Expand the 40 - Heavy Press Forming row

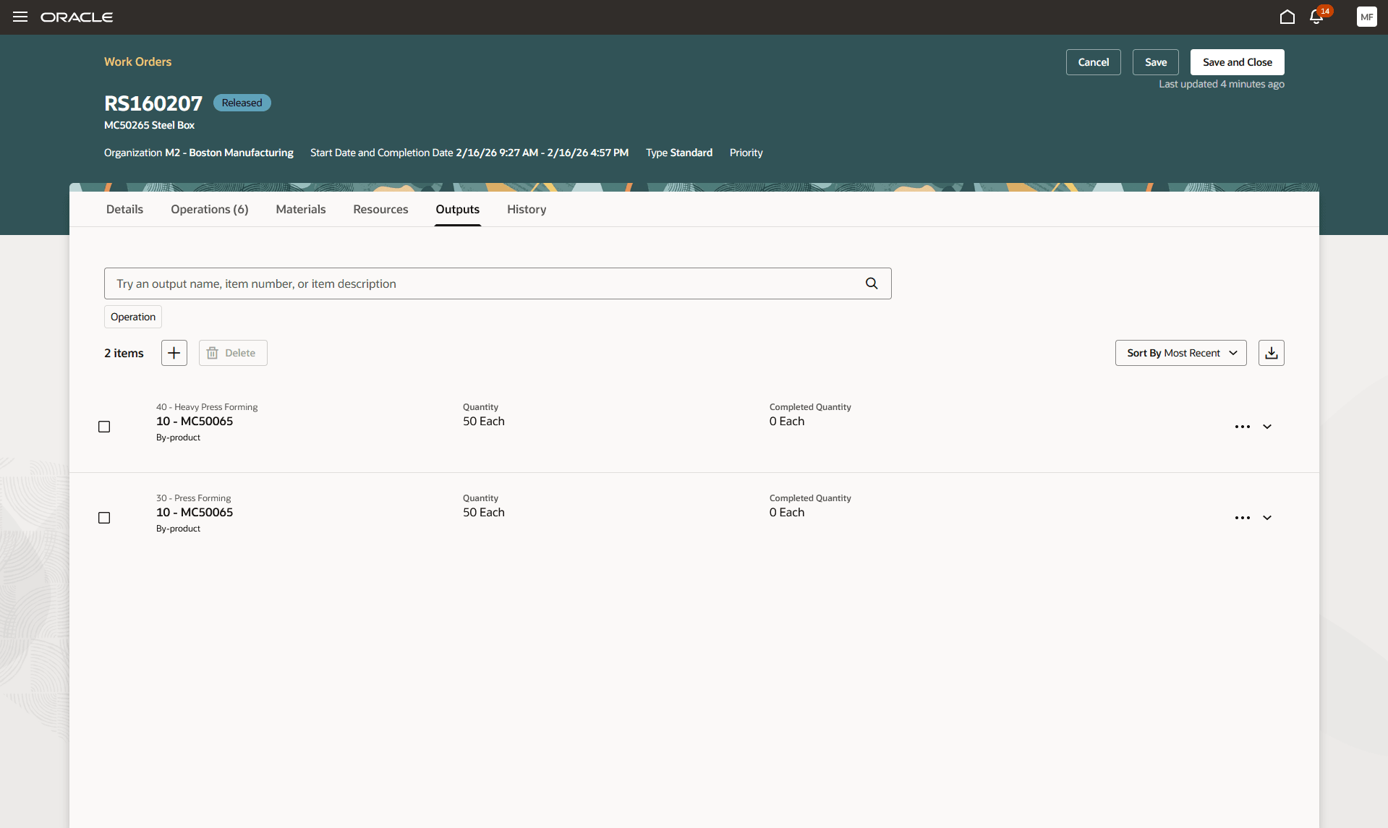point(1267,427)
